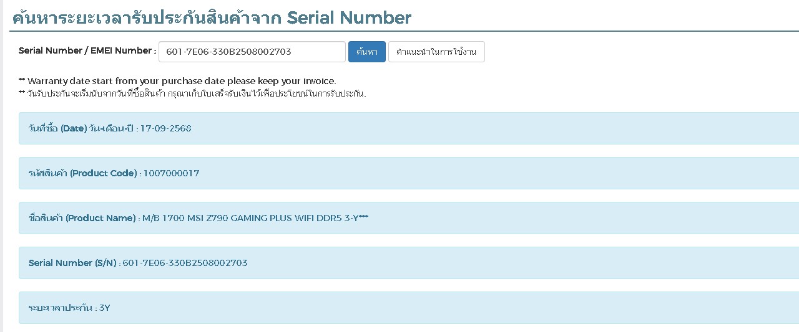Click the "วันที่ซื้อ (Date)" label
This screenshot has height=332, width=799.
[x=57, y=128]
